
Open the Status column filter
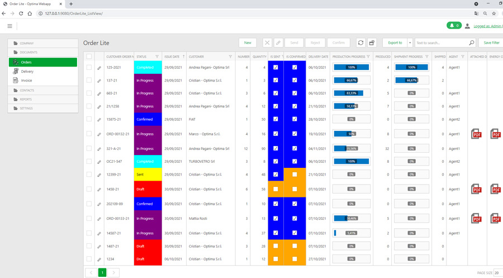157,56
